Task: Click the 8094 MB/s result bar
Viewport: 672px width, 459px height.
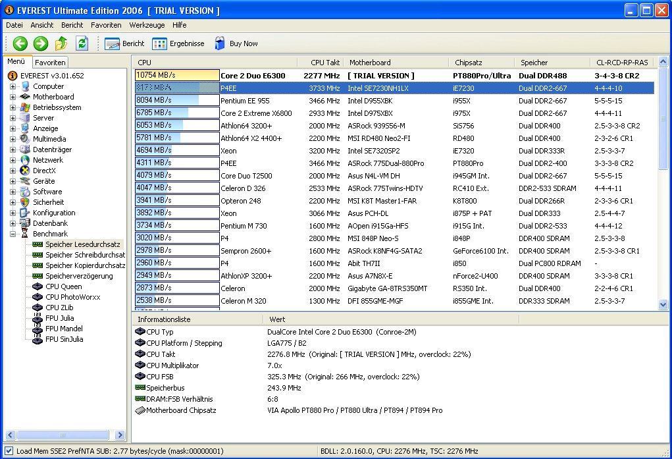Action: [x=177, y=100]
